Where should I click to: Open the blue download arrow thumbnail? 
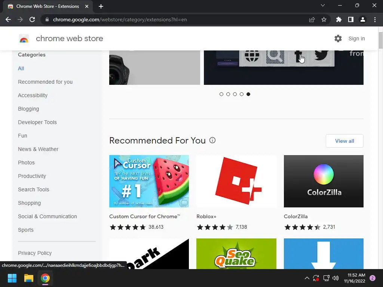tap(324, 254)
